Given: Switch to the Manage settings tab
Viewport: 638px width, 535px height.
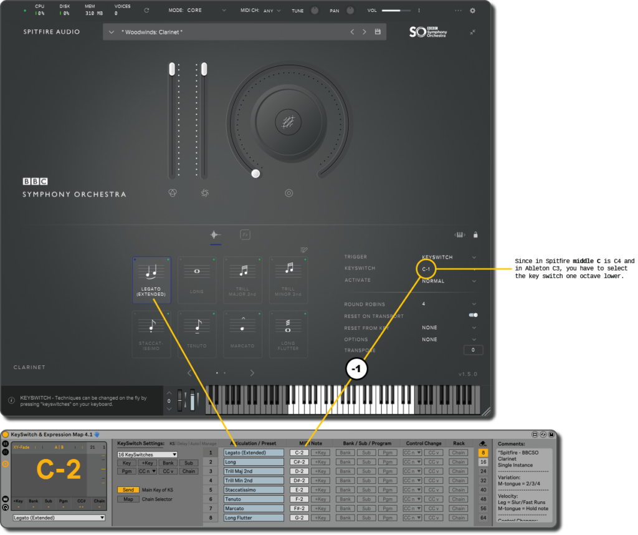Looking at the screenshot, I should (209, 443).
